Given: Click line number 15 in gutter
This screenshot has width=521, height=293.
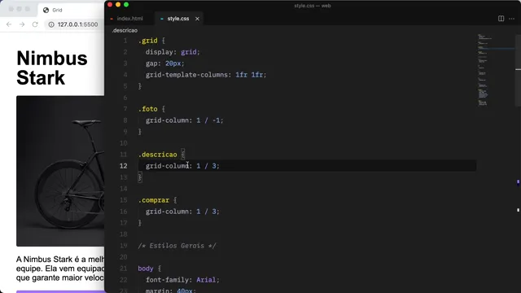Looking at the screenshot, I should (123, 200).
